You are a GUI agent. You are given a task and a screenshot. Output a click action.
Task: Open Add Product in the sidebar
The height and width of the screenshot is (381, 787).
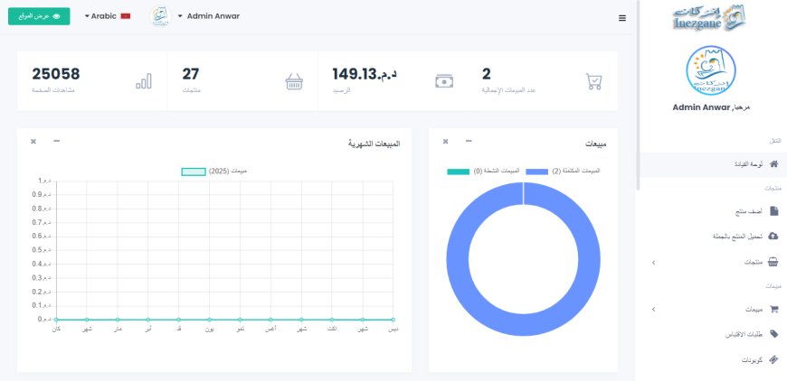(747, 210)
